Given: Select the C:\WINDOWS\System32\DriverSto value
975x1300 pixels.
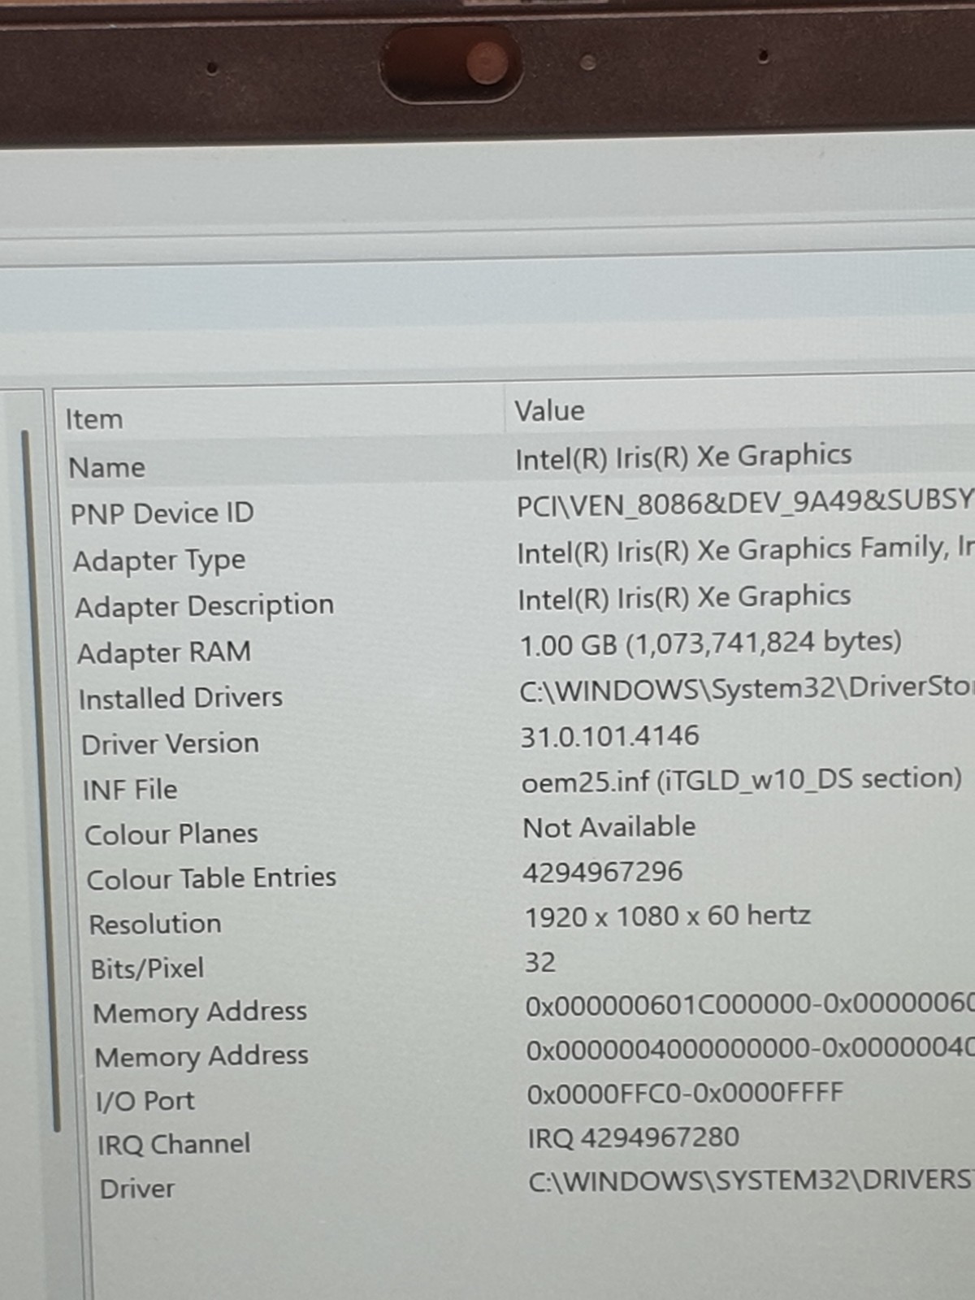Looking at the screenshot, I should point(747,689).
